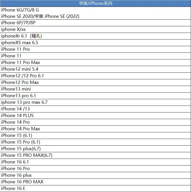This screenshot has height=192, width=191.
Task: Click the iPhone 15 Pro (6.1) cell
Action: click(95, 142)
